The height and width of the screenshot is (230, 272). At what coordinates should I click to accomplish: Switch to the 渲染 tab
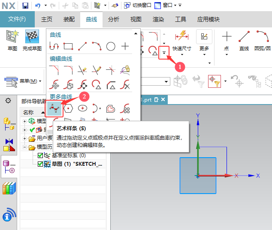(x=158, y=19)
